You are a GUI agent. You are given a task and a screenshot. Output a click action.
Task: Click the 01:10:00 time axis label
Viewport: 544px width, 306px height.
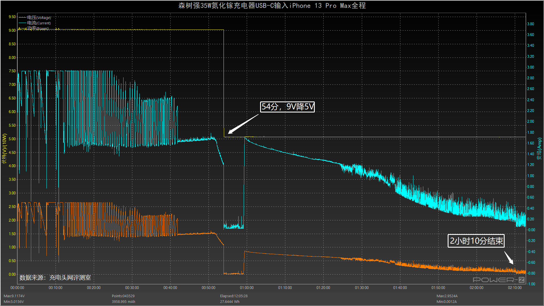coord(285,288)
